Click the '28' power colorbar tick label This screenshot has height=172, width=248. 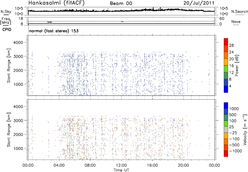pos(231,45)
